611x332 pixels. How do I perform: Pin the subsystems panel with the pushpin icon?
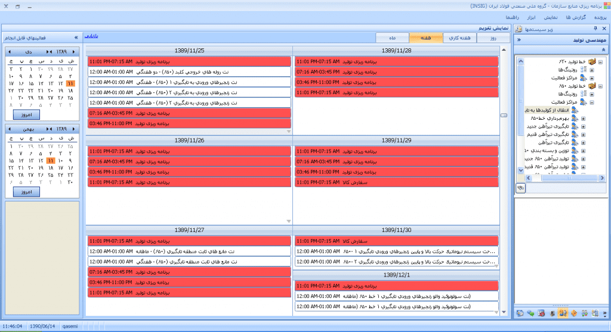595,29
